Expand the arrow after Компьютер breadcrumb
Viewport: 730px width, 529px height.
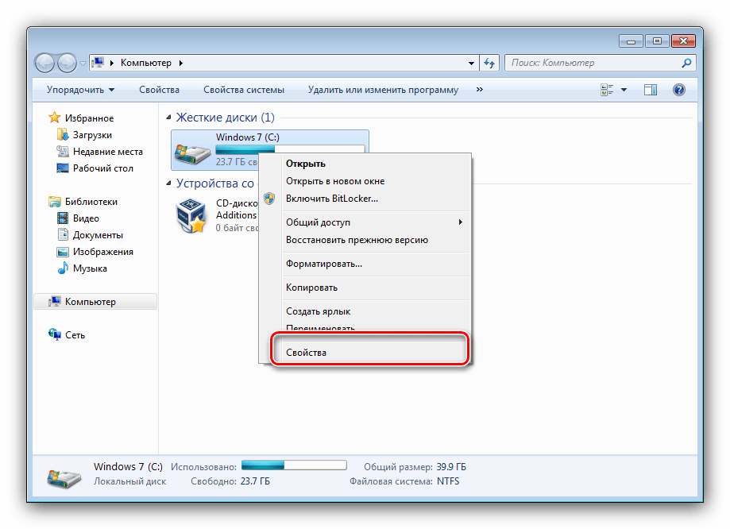click(x=181, y=63)
